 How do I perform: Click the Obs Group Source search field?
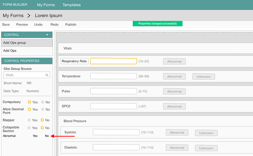point(27,75)
